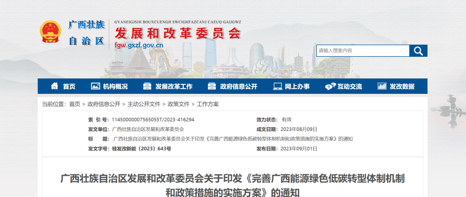The height and width of the screenshot is (197, 466).
Task: Select index number 11450000007565055T/2023-416294
Action: point(153,120)
